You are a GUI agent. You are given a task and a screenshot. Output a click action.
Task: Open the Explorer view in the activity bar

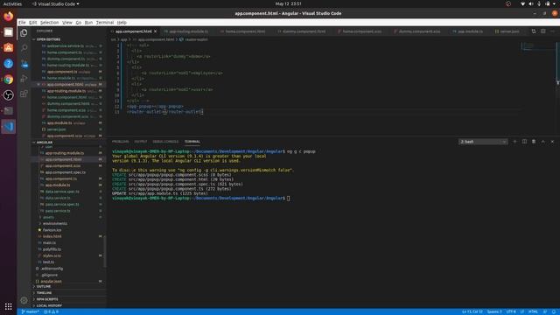(x=24, y=33)
